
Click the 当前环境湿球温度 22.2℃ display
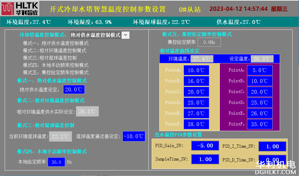point(60,136)
